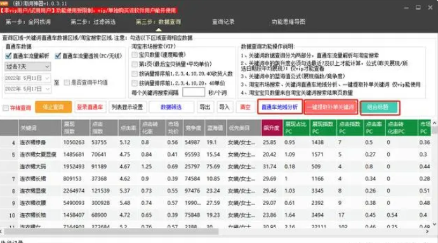Uncheck 直通车流量透视(PC/无线) checkbox
The height and width of the screenshot is (243, 438).
point(58,56)
